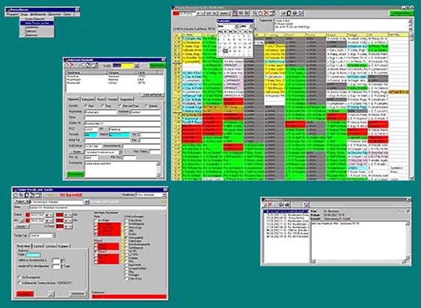Image resolution: width=421 pixels, height=308 pixels.
Task: Click the Nachname field in patient window
Action: coord(100,112)
